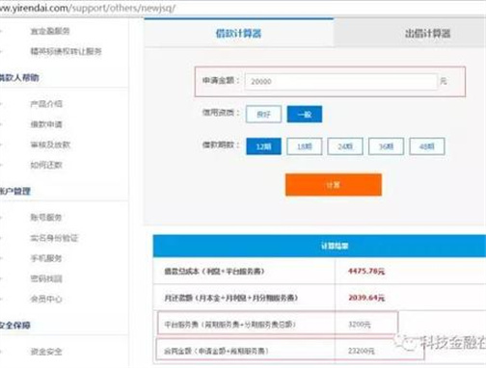486x368 pixels.
Task: Open 如何还款 sidebar link
Action: 46,165
